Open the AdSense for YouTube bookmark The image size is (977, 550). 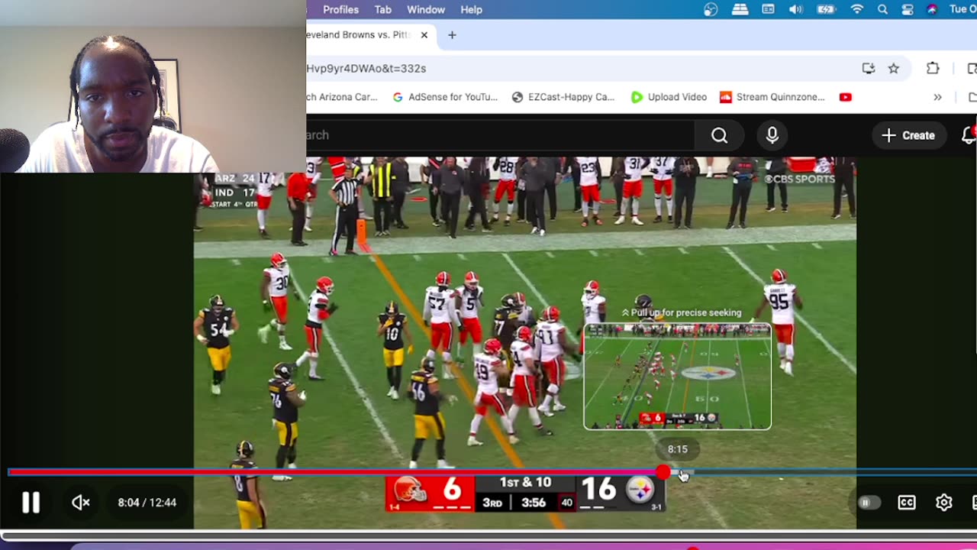[x=445, y=97]
